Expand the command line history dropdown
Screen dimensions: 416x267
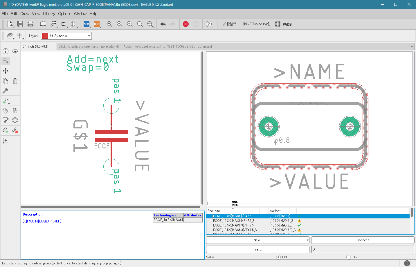click(412, 47)
